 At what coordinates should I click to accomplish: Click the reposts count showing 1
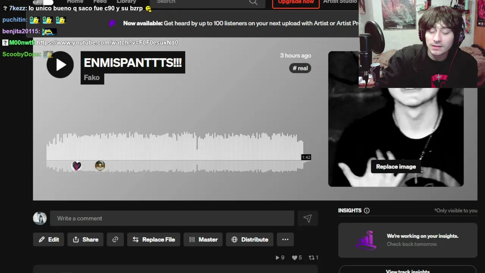coord(313,258)
